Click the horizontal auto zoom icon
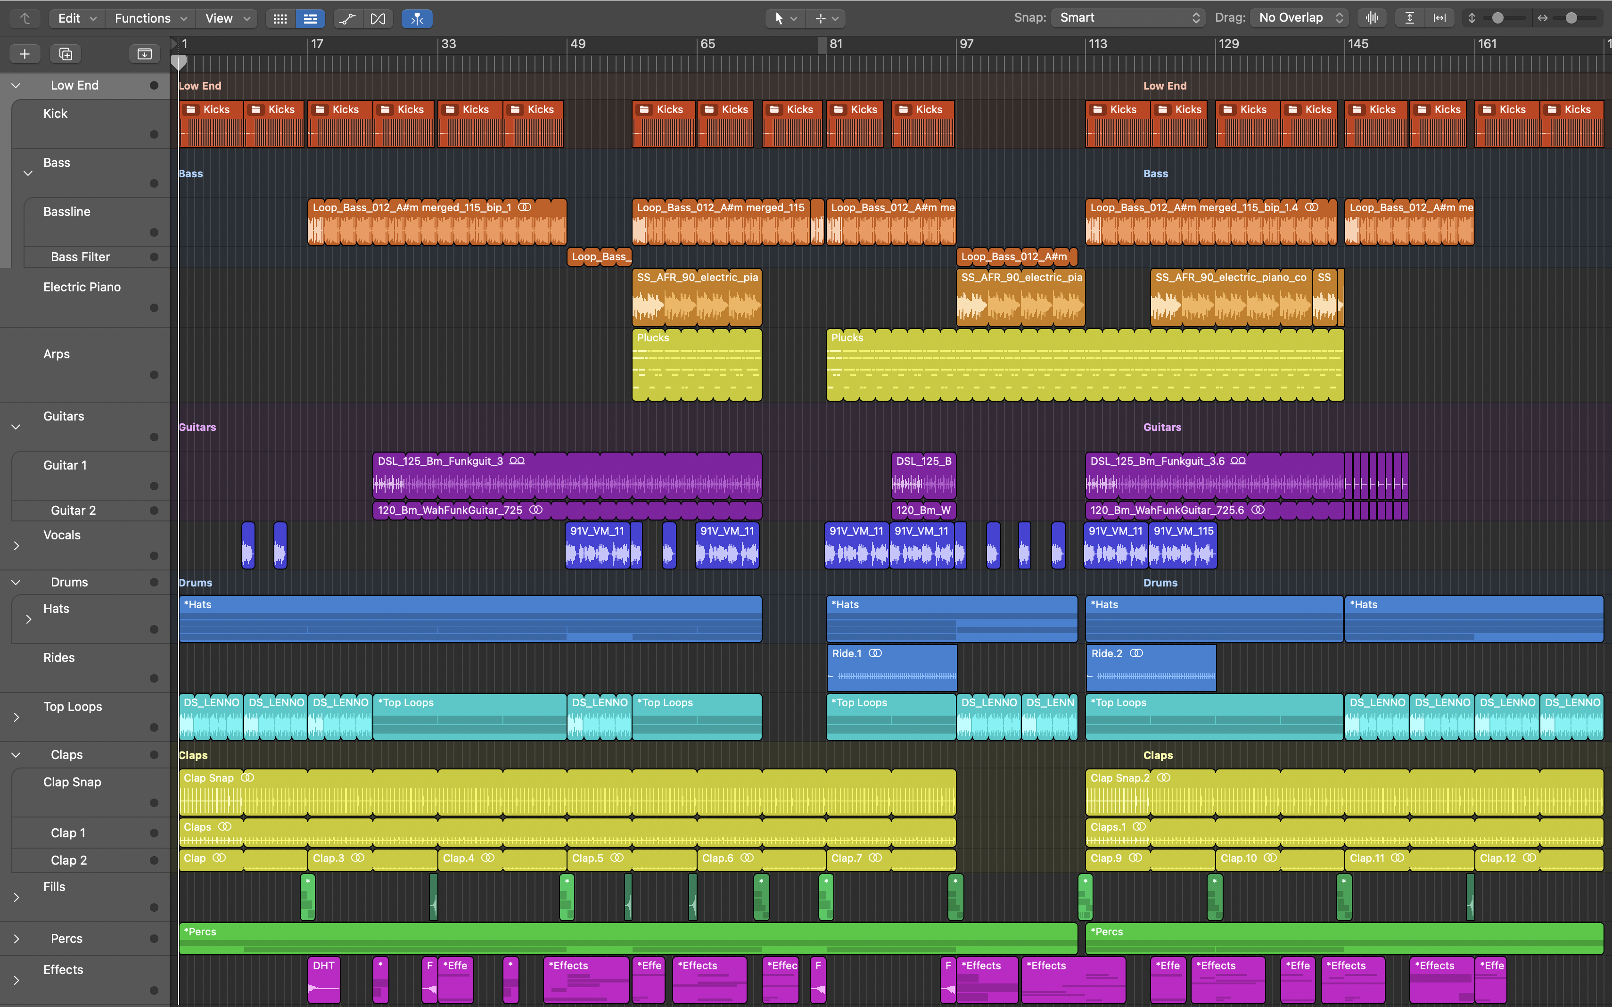The image size is (1612, 1007). tap(1439, 18)
